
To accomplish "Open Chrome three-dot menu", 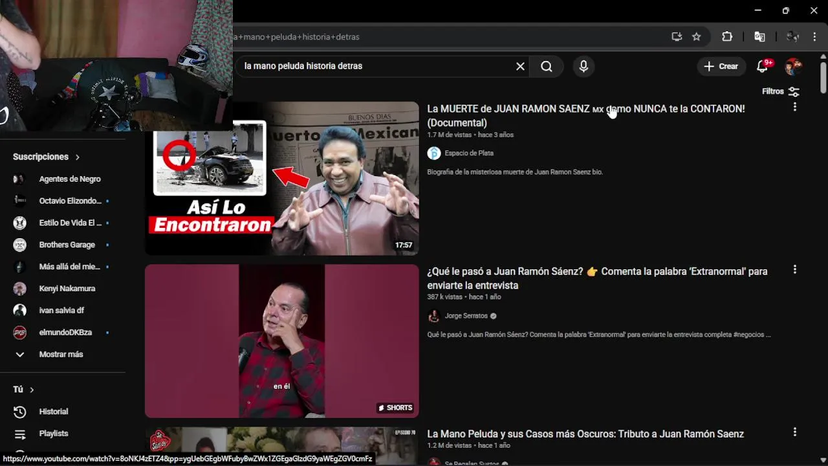I will pyautogui.click(x=814, y=37).
